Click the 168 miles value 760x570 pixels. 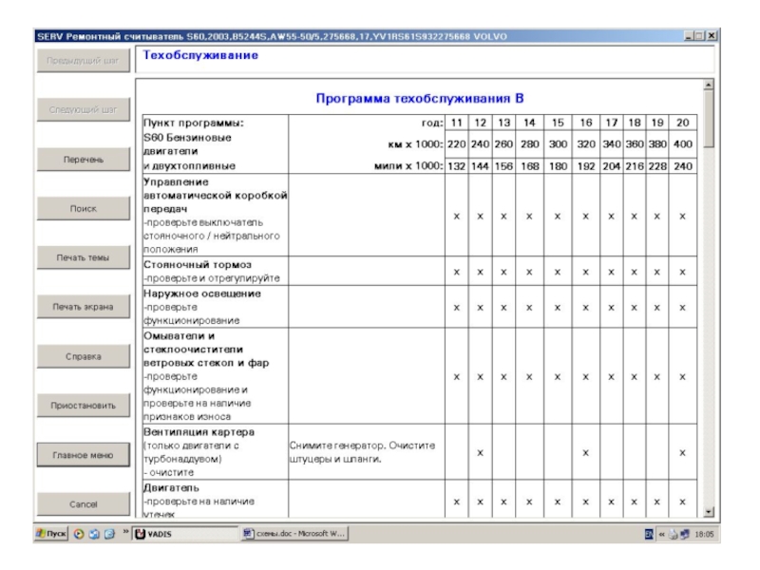click(x=530, y=165)
